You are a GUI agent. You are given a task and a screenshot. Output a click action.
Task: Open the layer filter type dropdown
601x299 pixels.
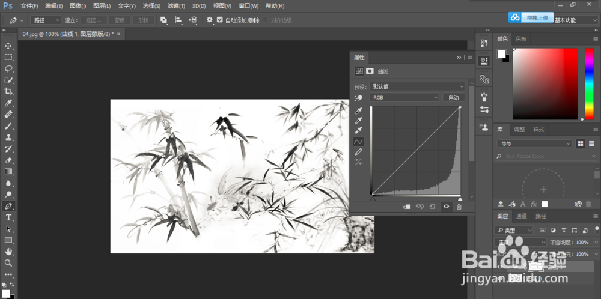pyautogui.click(x=514, y=231)
